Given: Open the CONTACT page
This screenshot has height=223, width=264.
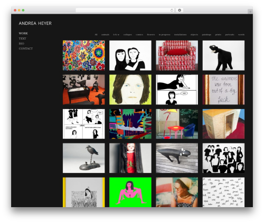Looking at the screenshot, I should tap(26, 49).
